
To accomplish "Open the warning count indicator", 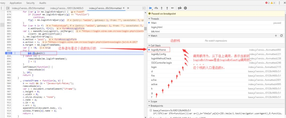I will (273, 3).
